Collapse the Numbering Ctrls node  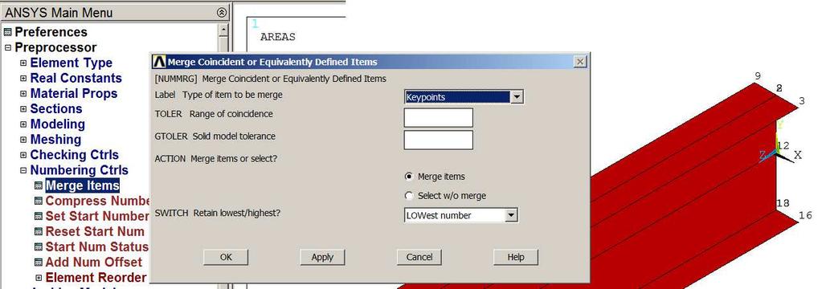click(x=23, y=170)
